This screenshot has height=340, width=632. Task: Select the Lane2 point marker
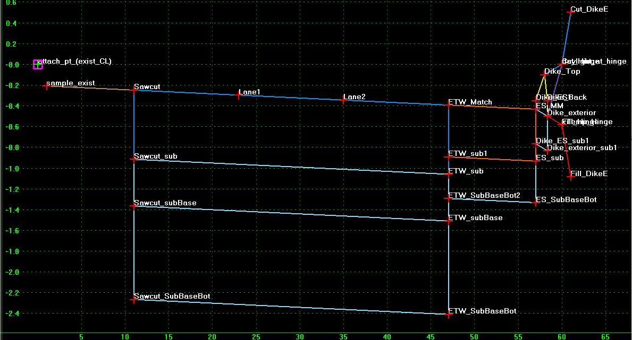click(x=343, y=100)
